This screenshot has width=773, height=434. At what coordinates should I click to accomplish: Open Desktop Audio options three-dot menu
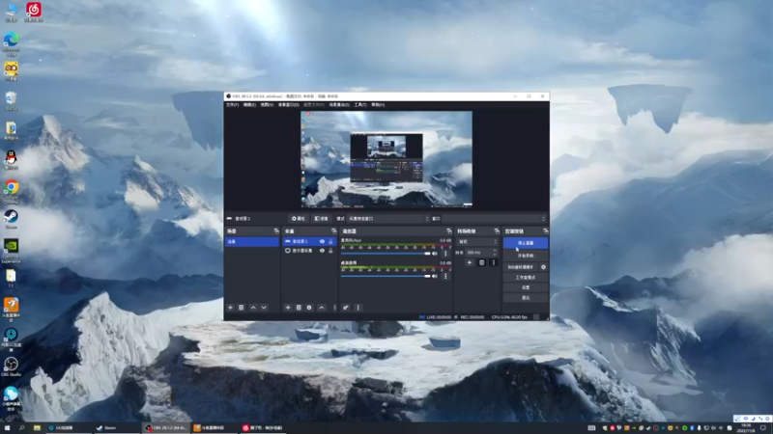[x=445, y=276]
